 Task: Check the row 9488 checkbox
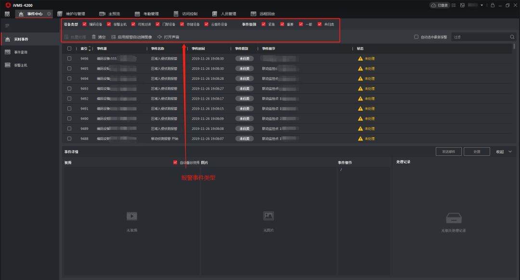click(69, 139)
